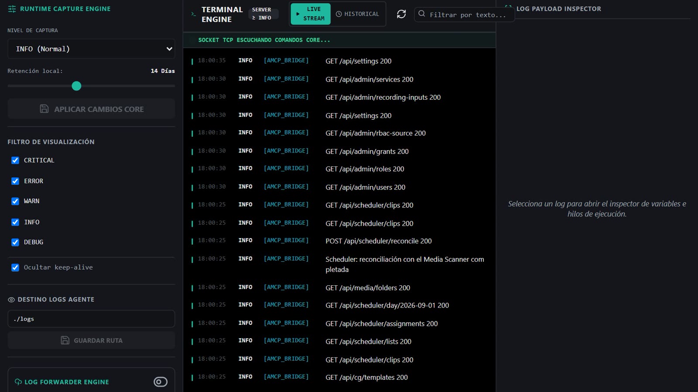The width and height of the screenshot is (698, 392).
Task: Click the terminal prompt icon beside Terminal Engine
Action: 193,14
